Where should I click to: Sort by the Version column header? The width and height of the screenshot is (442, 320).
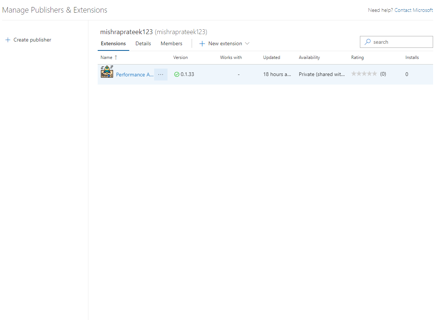click(x=181, y=57)
